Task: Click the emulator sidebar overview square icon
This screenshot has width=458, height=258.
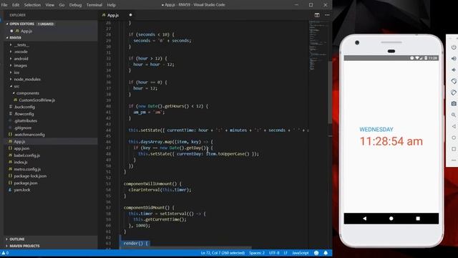Action: coord(454,149)
